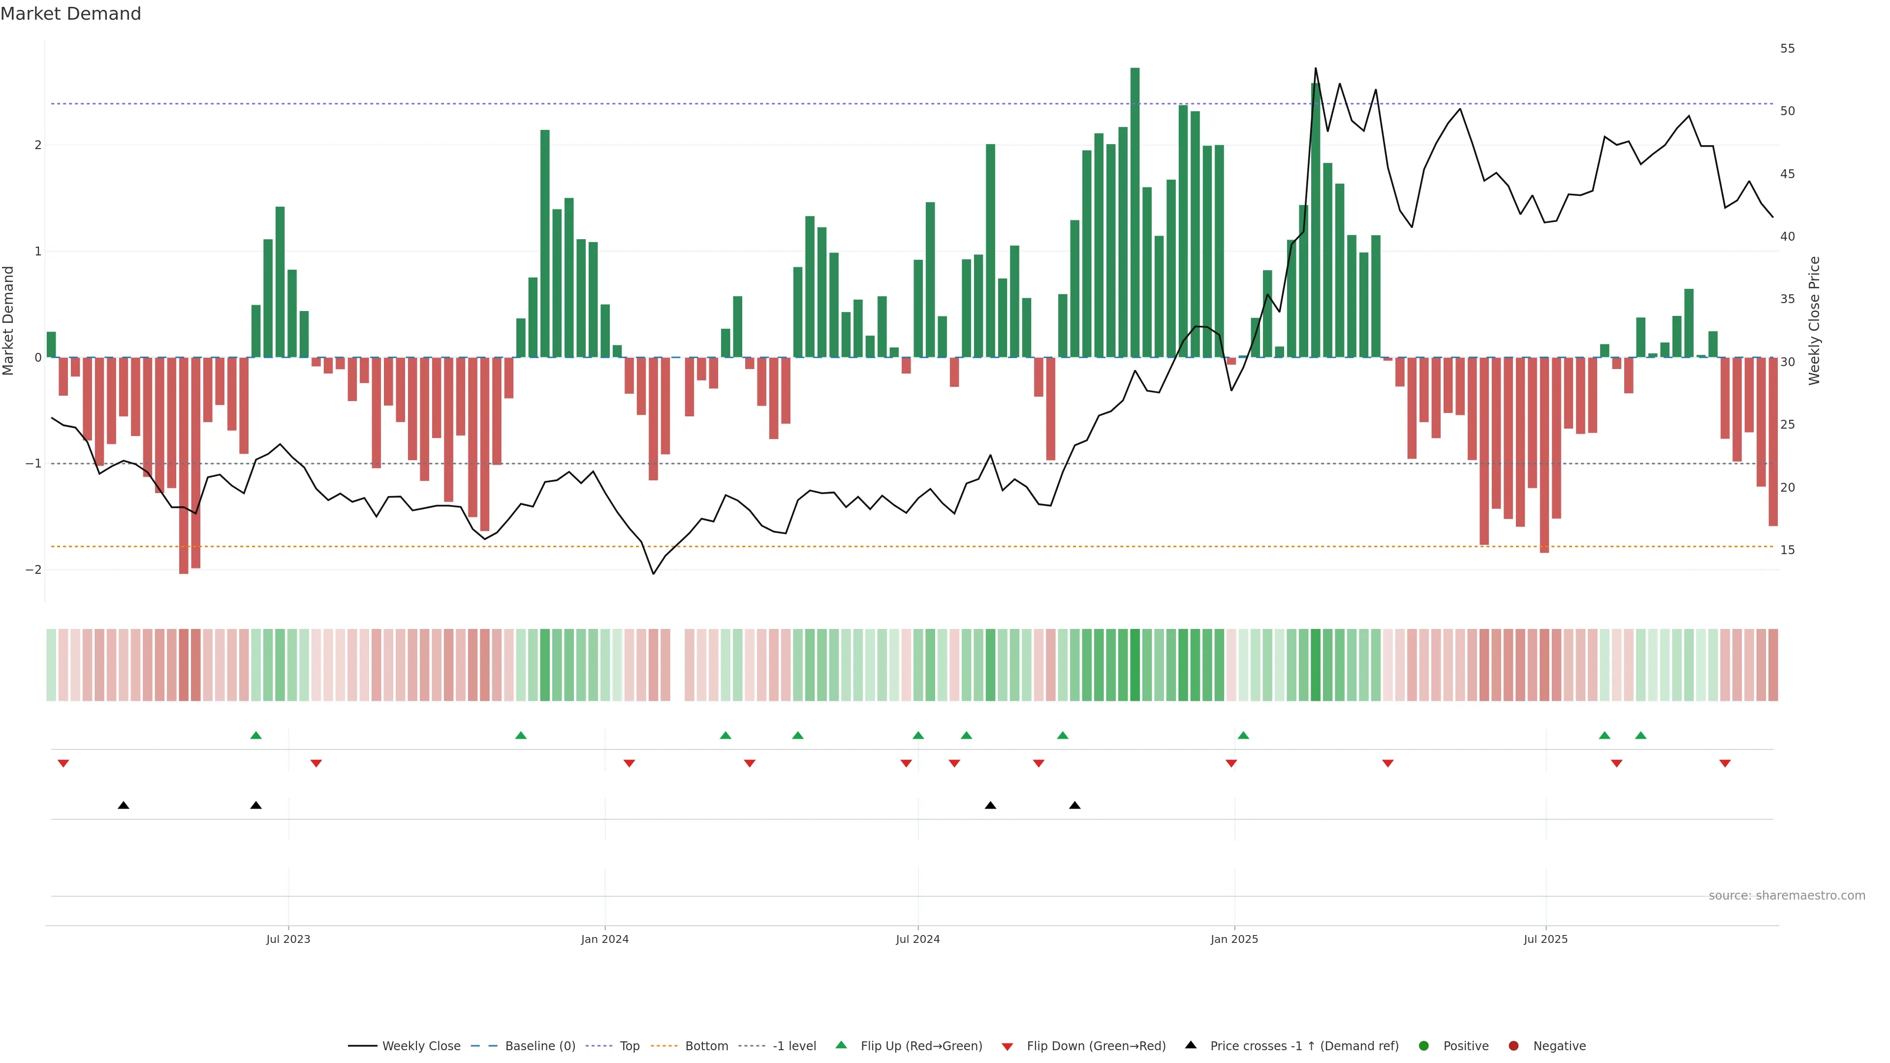This screenshot has width=1890, height=1063.
Task: Click the last black price-cross triangle marker
Action: click(1075, 806)
